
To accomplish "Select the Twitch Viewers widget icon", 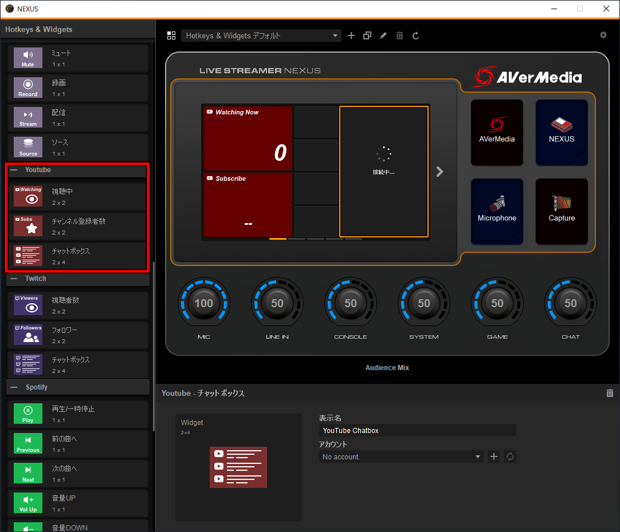I will coord(28,305).
